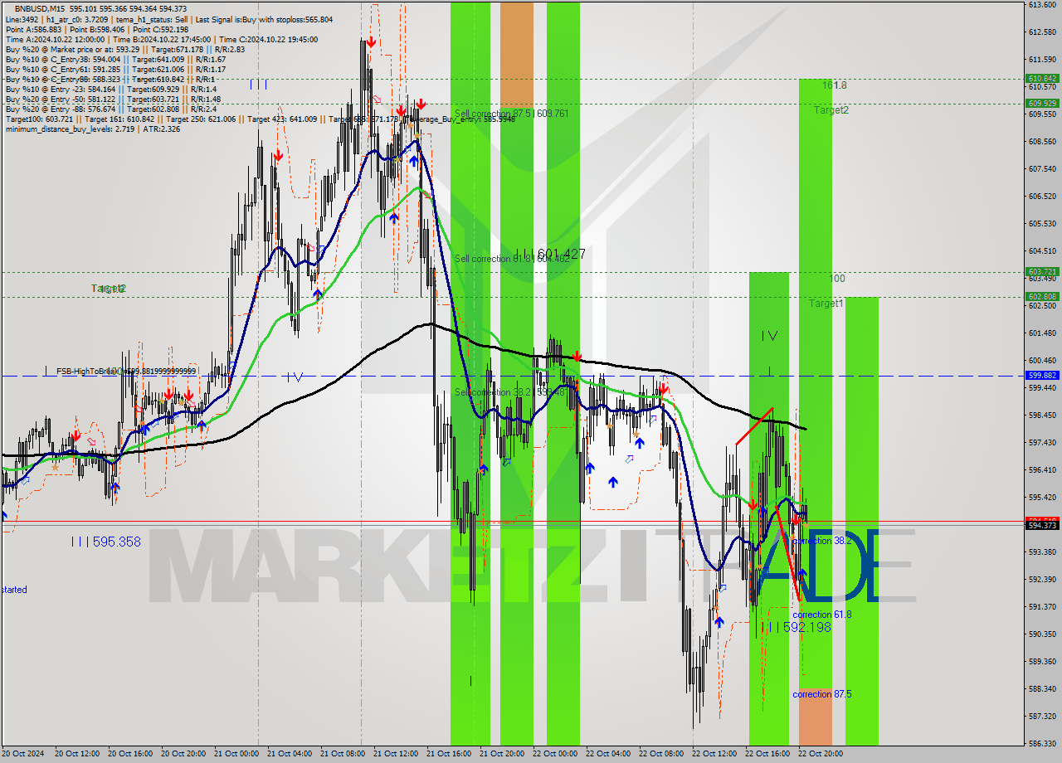Click the '22 Oct 16:00' time label
This screenshot has width=1062, height=763.
[767, 754]
